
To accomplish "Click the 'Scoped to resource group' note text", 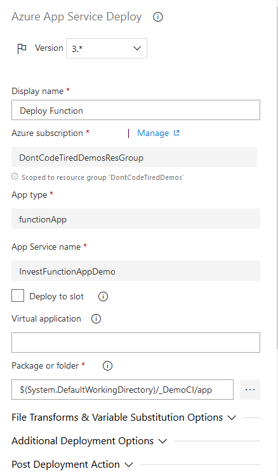I will pyautogui.click(x=102, y=177).
